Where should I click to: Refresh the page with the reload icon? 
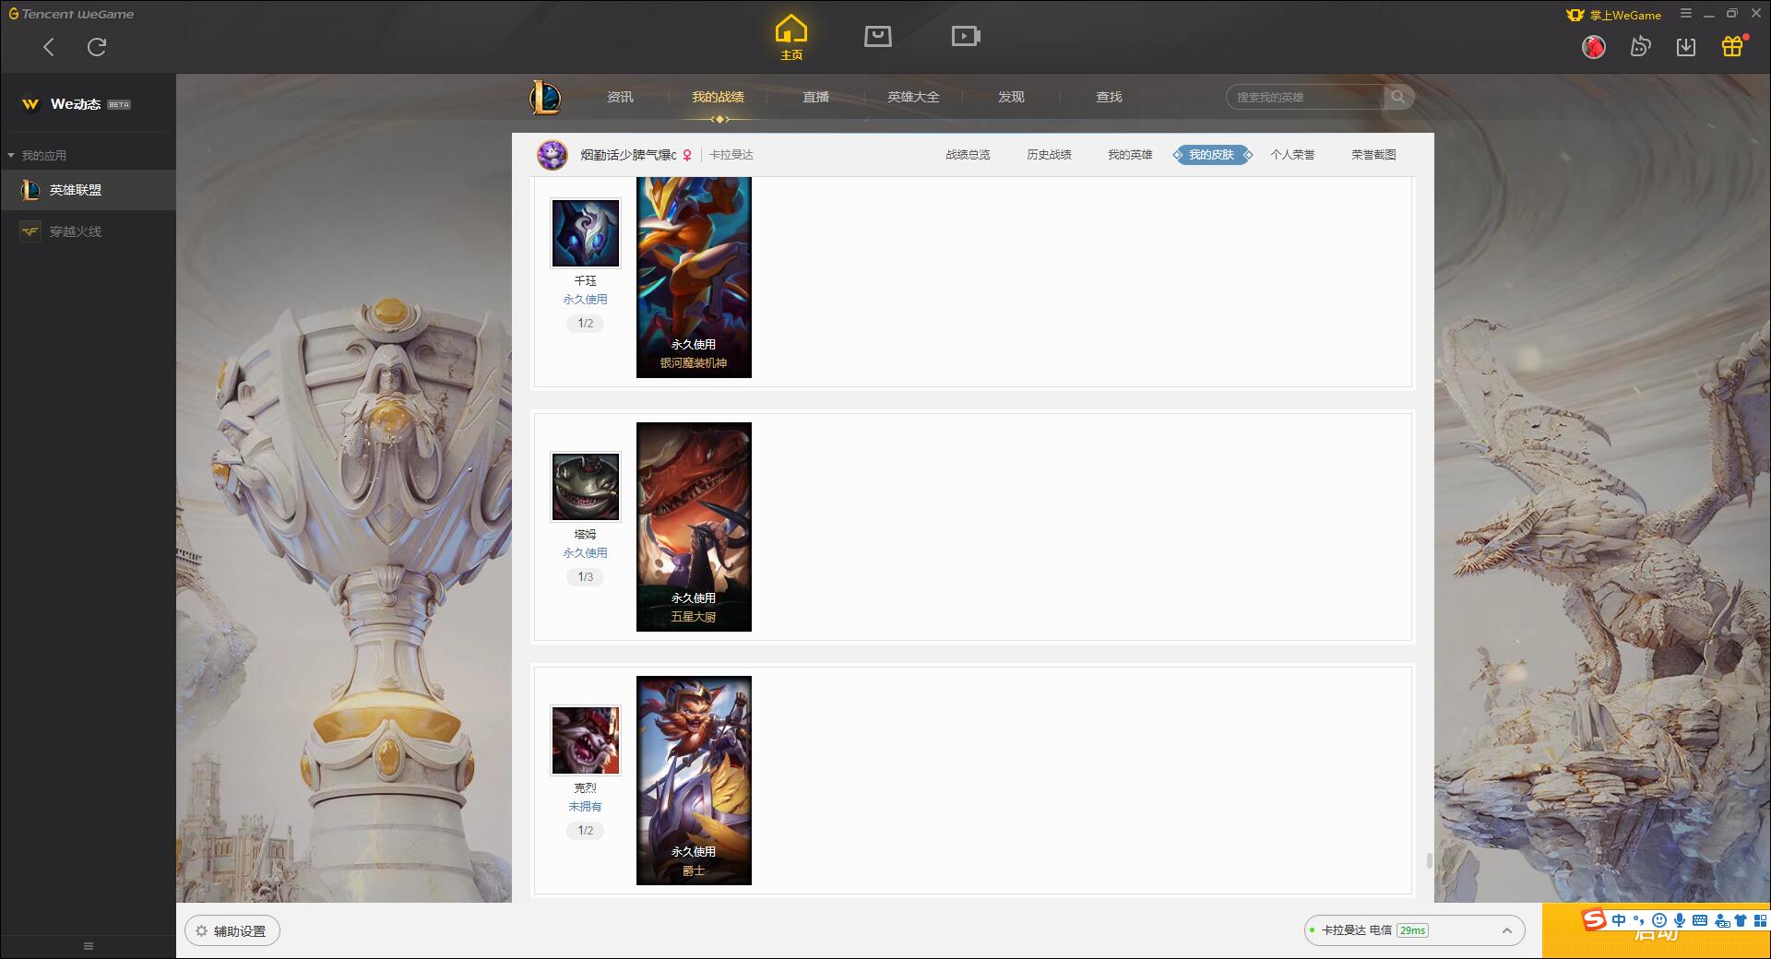(97, 47)
